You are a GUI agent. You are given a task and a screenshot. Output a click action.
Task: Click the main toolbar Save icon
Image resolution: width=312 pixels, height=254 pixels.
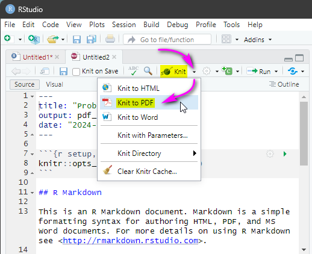[76, 39]
